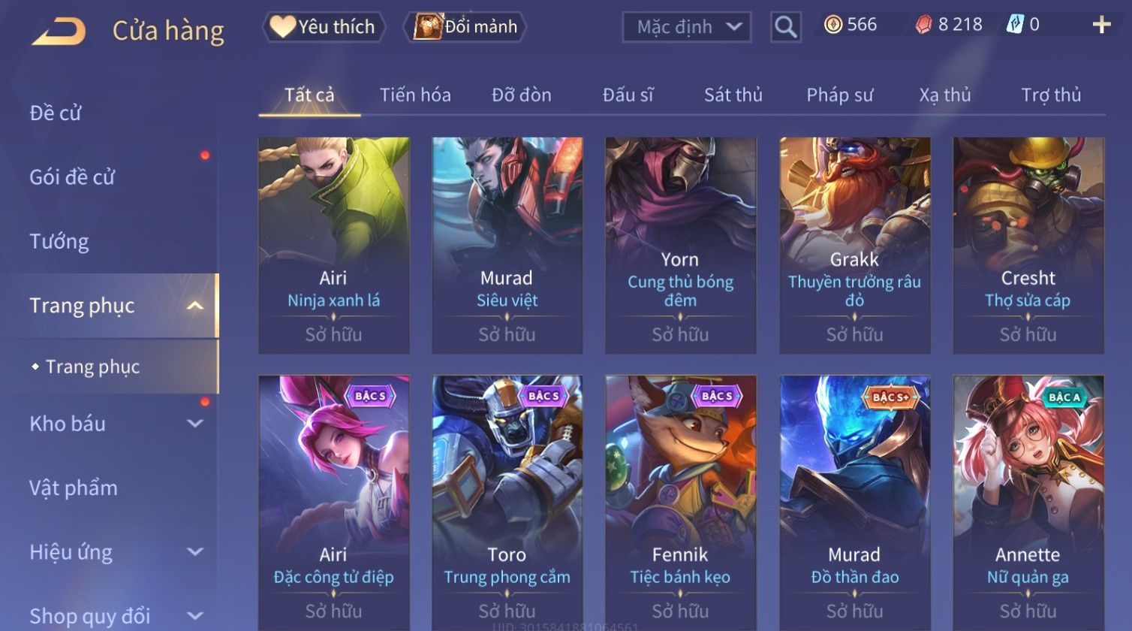Image resolution: width=1132 pixels, height=631 pixels.
Task: Tap the red ruby balance icon
Action: (x=923, y=25)
